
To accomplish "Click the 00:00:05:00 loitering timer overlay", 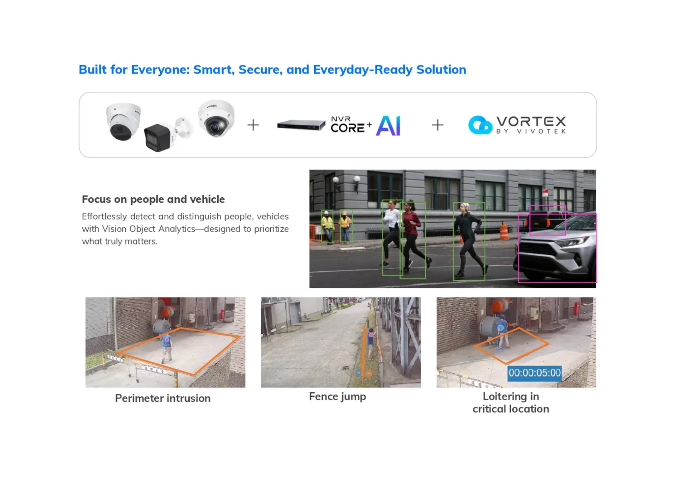I will [x=535, y=373].
